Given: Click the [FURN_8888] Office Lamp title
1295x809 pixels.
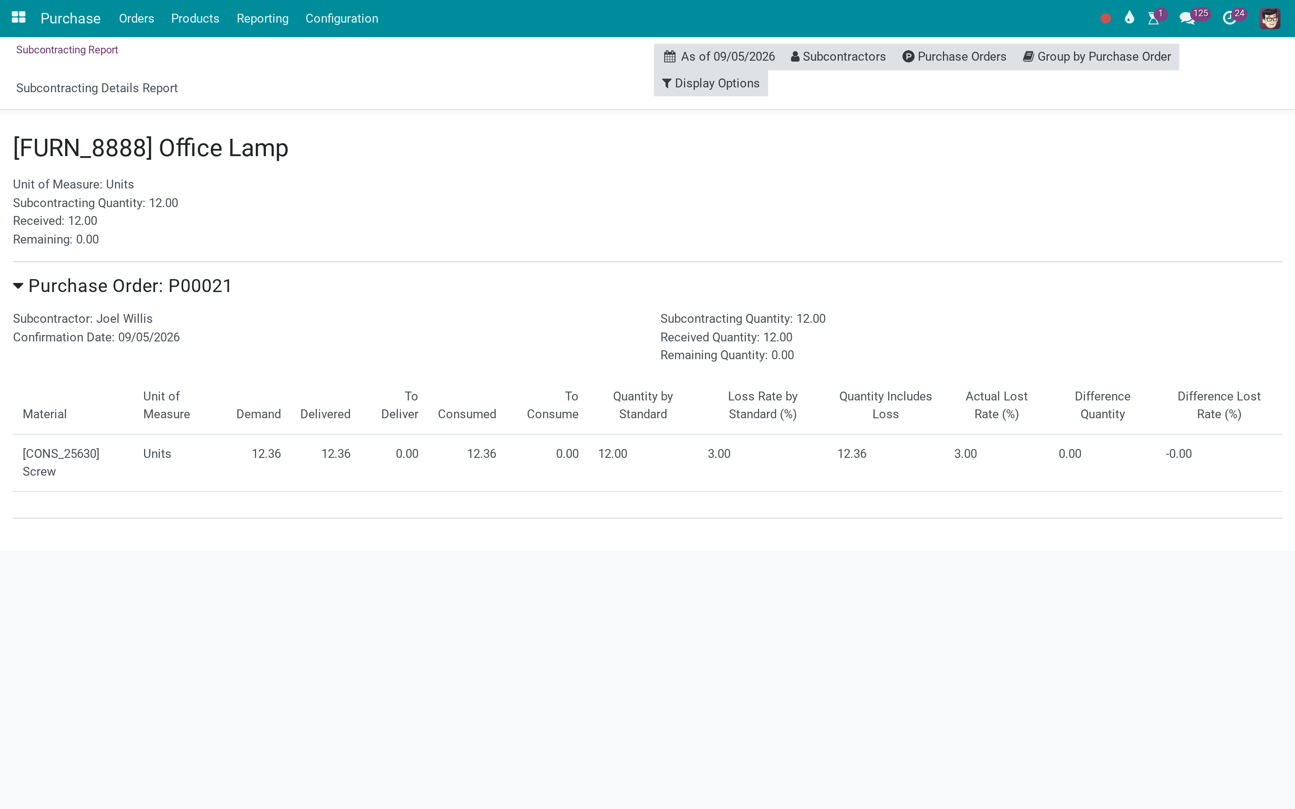Looking at the screenshot, I should (x=151, y=148).
